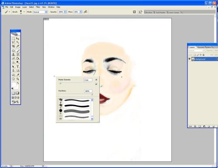Enable Standard editing mode
Viewport: 218px width, 168px height.
[x=14, y=93]
